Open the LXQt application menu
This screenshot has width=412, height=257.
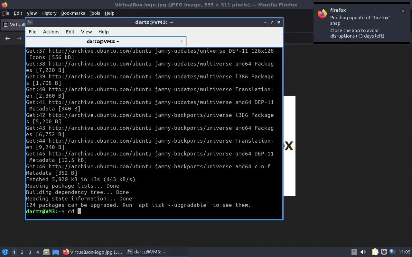coord(5,252)
